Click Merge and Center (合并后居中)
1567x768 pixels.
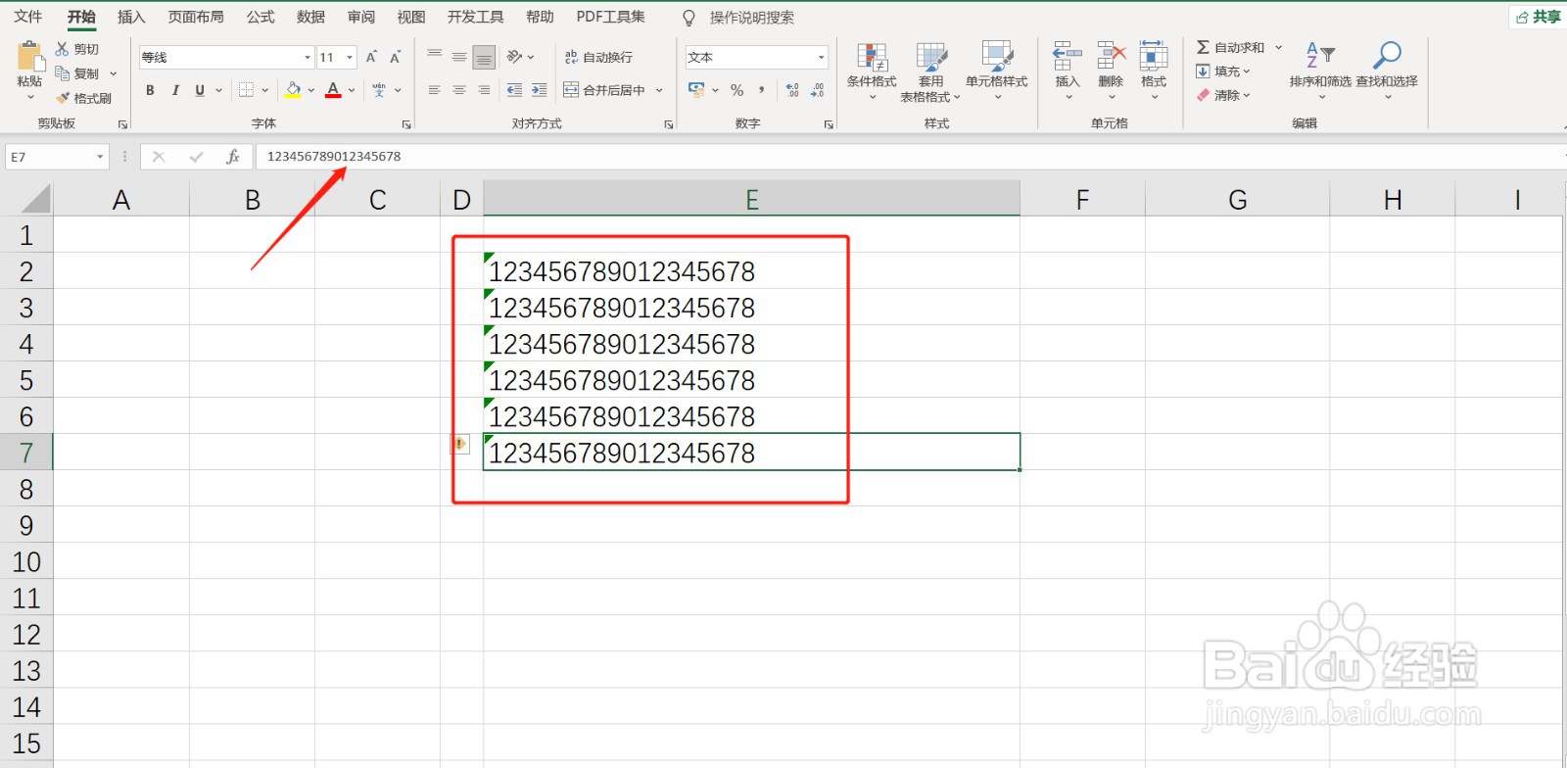pos(604,90)
